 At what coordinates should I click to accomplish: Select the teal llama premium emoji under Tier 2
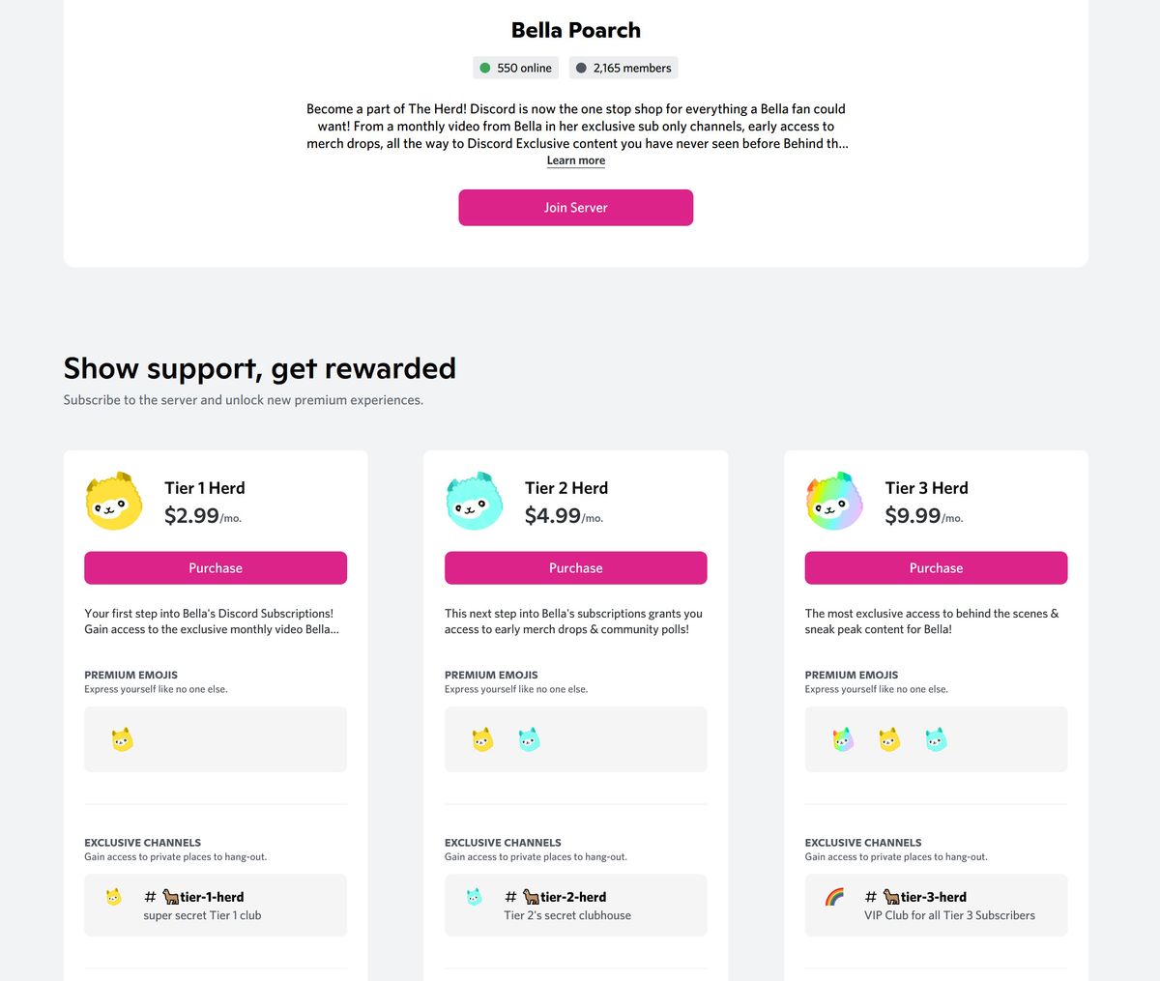(527, 738)
